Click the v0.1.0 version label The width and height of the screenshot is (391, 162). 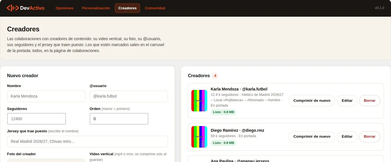(379, 8)
